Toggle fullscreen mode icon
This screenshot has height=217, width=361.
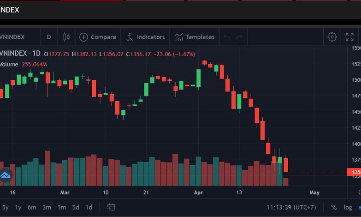click(x=349, y=37)
